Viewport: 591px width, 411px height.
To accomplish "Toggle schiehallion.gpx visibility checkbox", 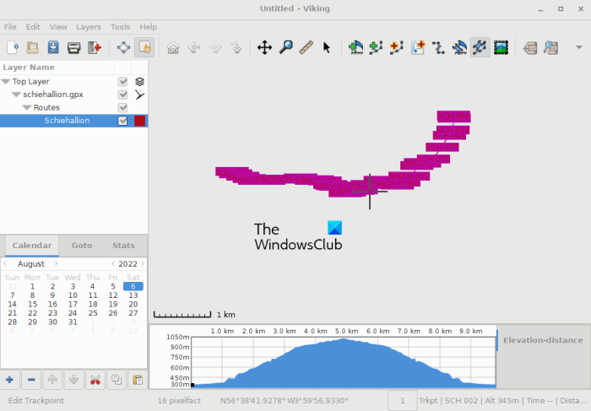I will point(122,95).
